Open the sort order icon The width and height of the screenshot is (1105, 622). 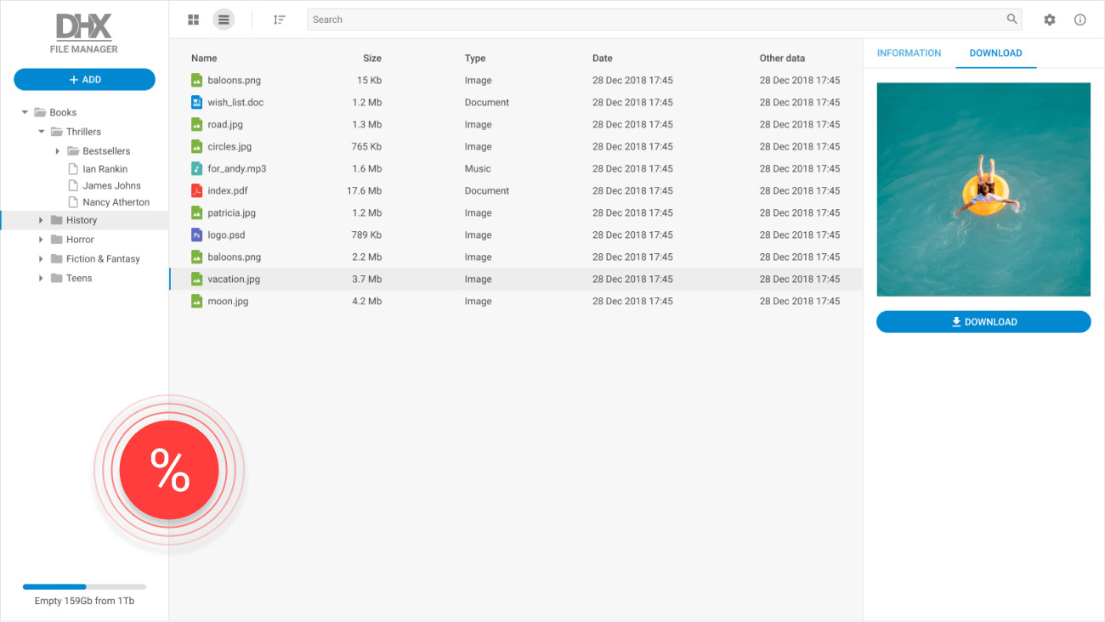[x=279, y=19]
